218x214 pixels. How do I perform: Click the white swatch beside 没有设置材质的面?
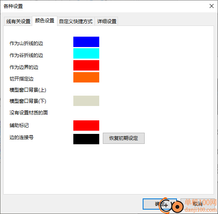pos(86,113)
